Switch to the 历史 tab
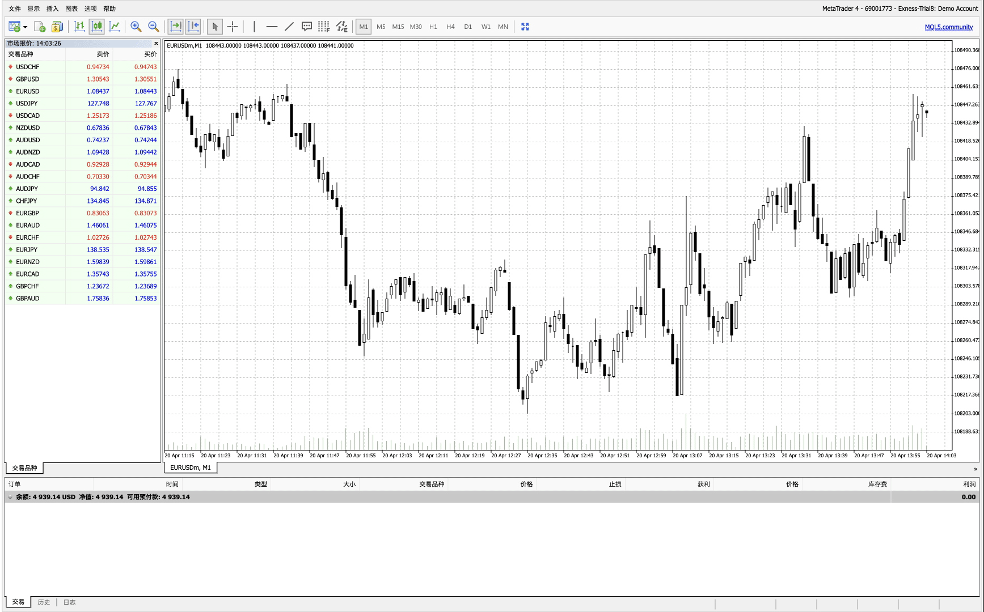This screenshot has width=984, height=612. click(44, 602)
